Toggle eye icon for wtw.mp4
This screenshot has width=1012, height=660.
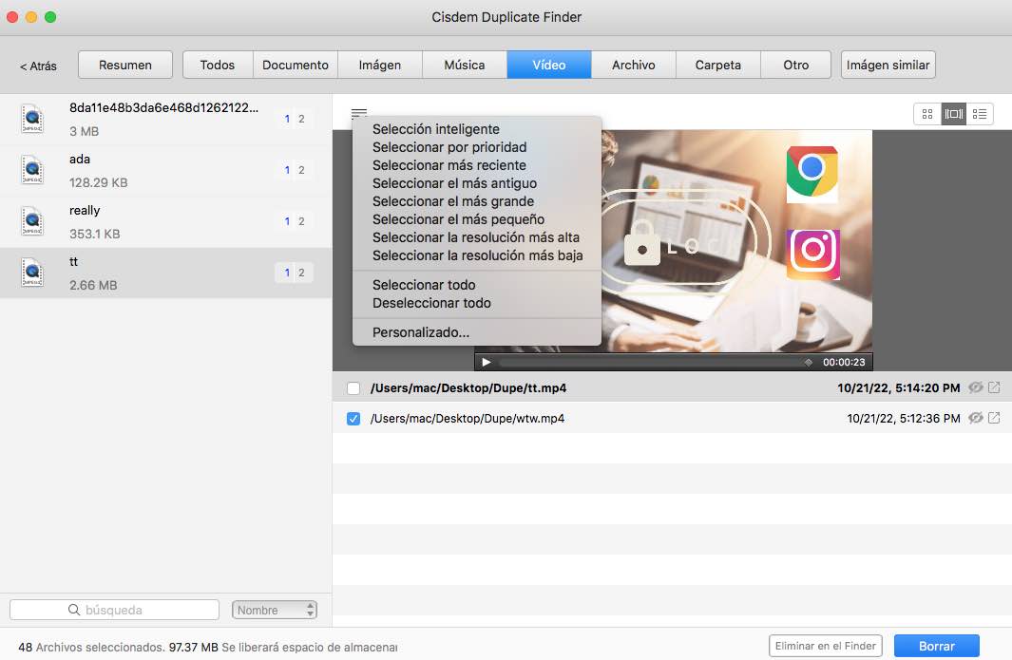(975, 418)
